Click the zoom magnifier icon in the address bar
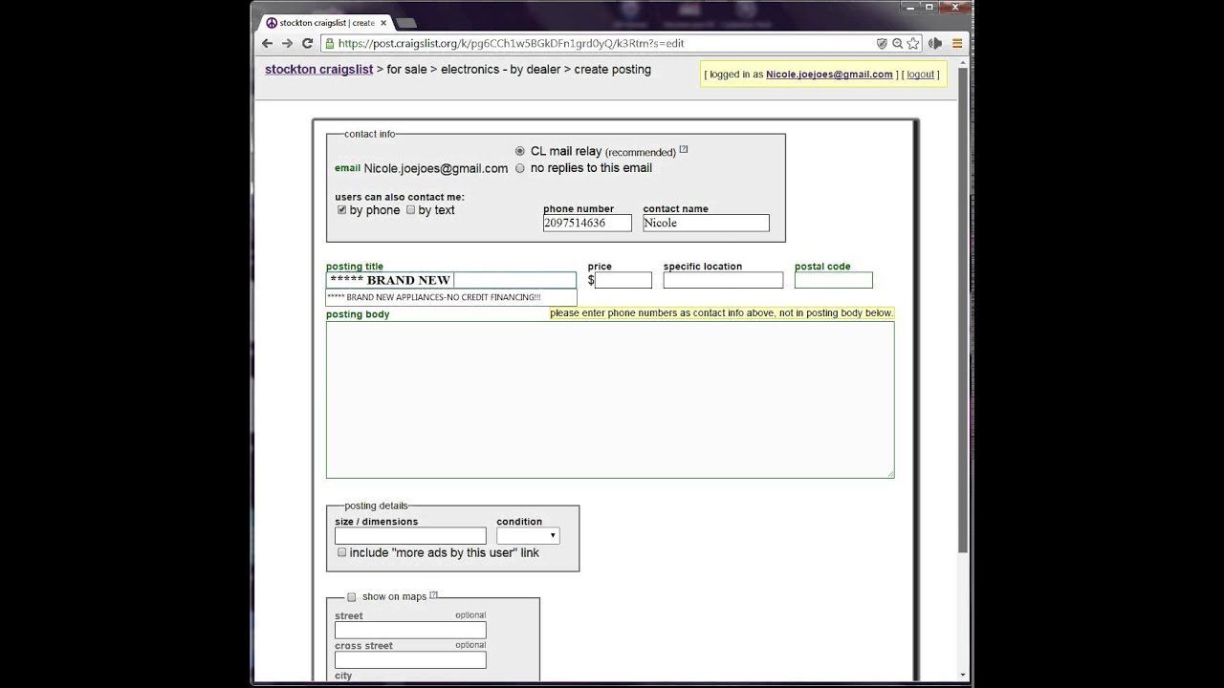The image size is (1224, 688). (897, 43)
